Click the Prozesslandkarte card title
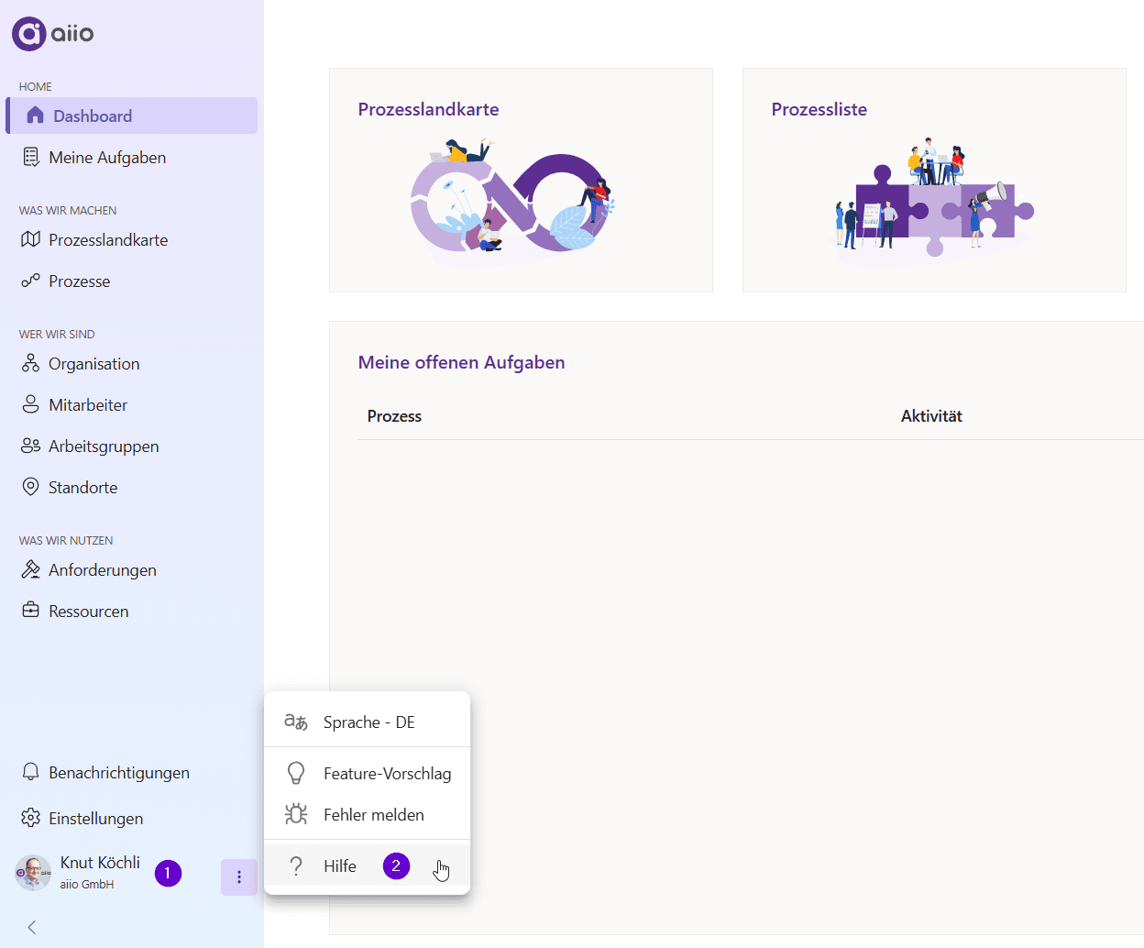 point(428,109)
